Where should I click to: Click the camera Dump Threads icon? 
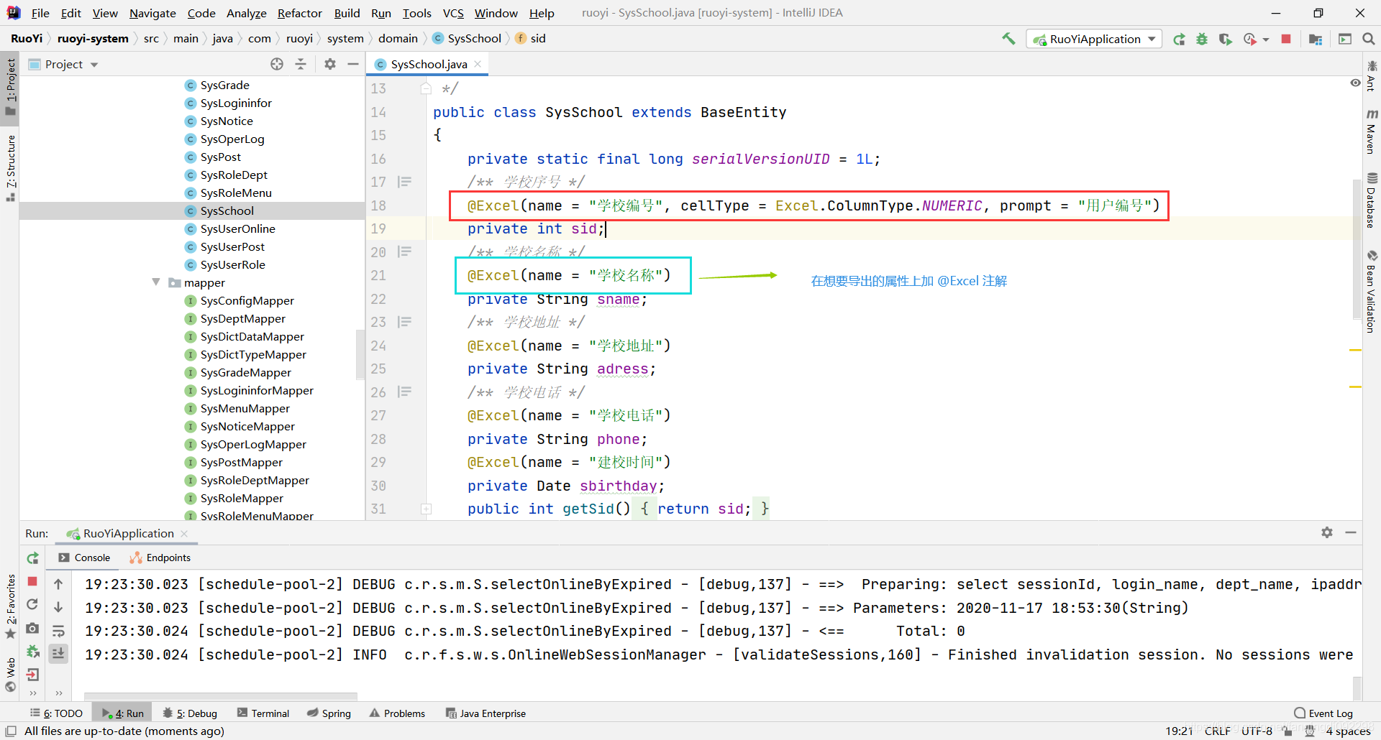32,628
